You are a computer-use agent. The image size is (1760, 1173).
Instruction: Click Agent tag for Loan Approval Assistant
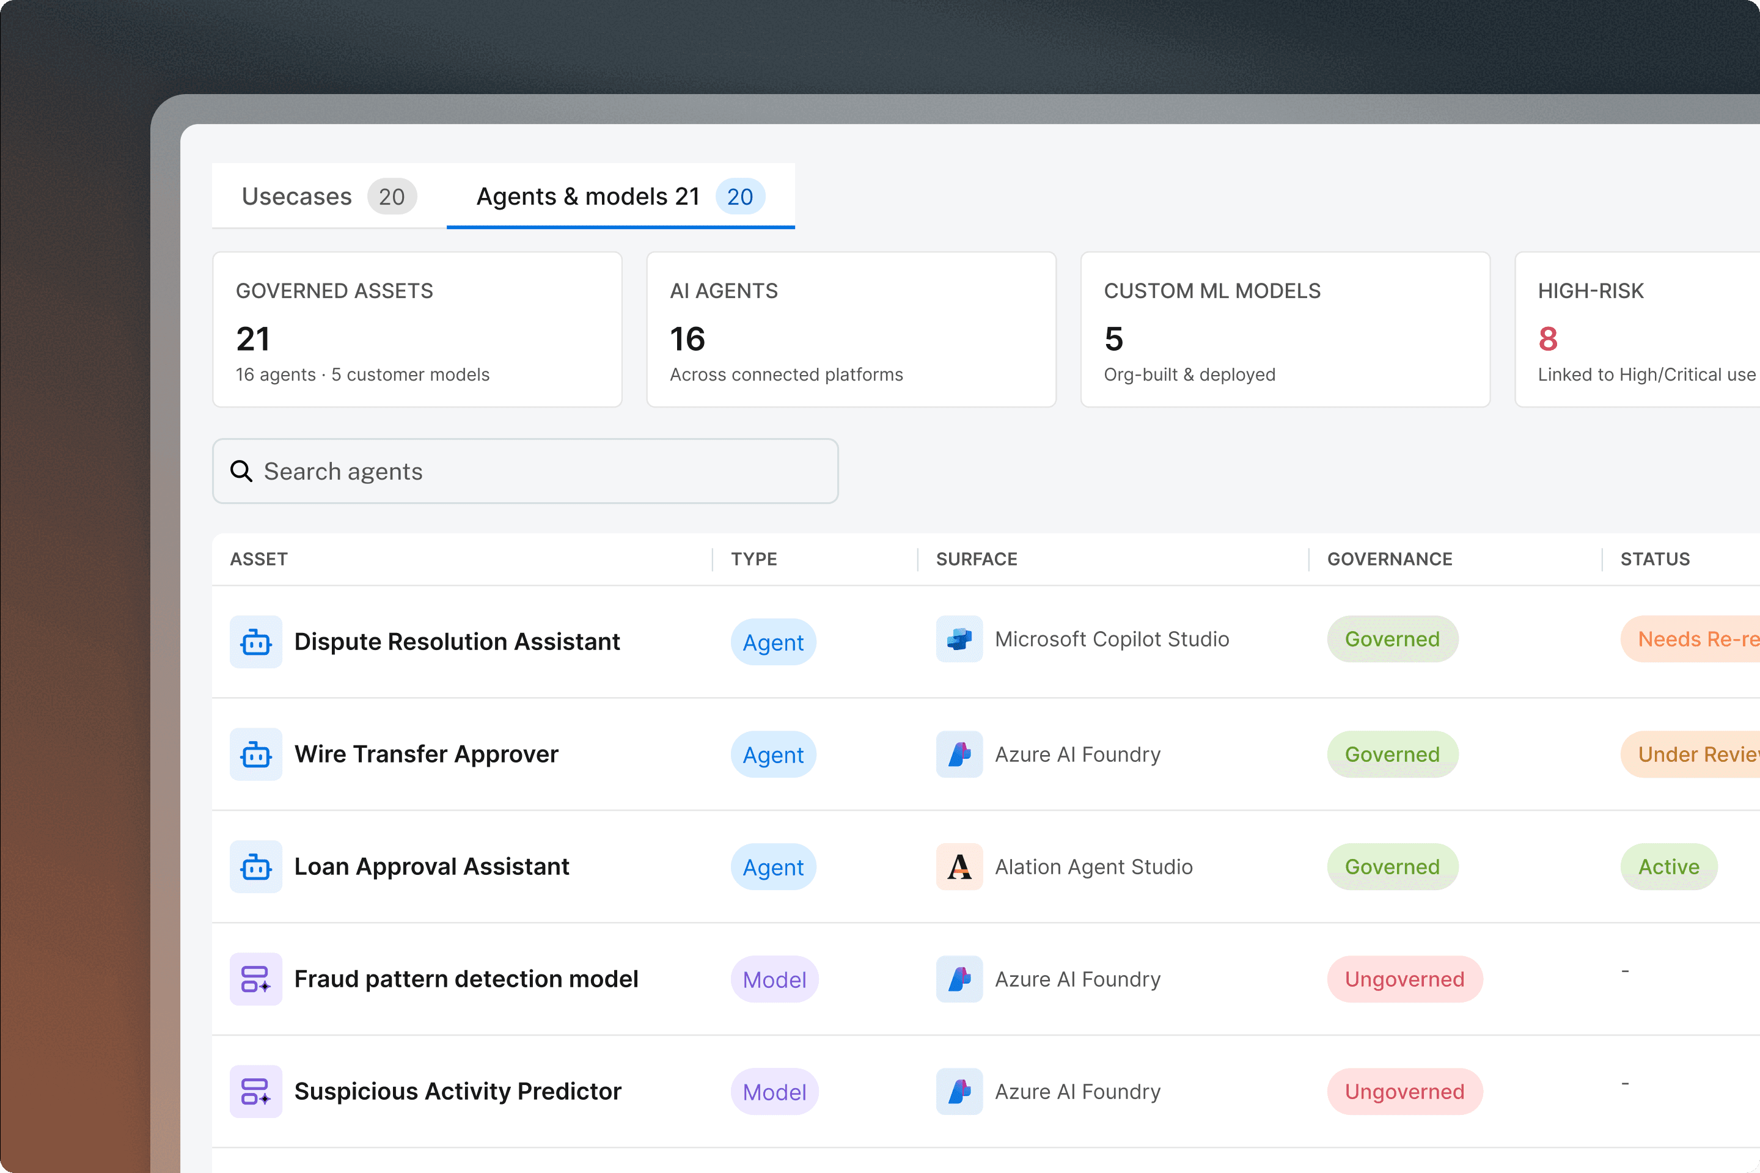(773, 866)
